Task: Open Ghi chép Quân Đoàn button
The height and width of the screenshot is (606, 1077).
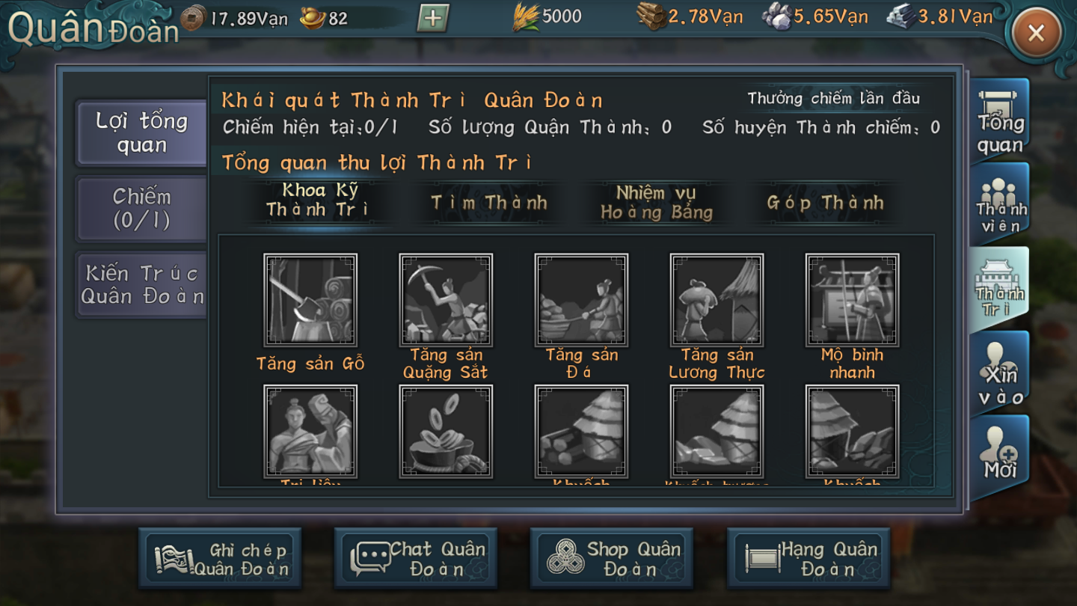Action: coord(221,559)
